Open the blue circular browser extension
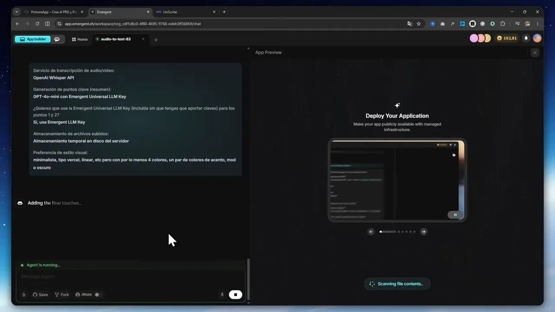Screen dimensions: 555x312 pos(433,24)
